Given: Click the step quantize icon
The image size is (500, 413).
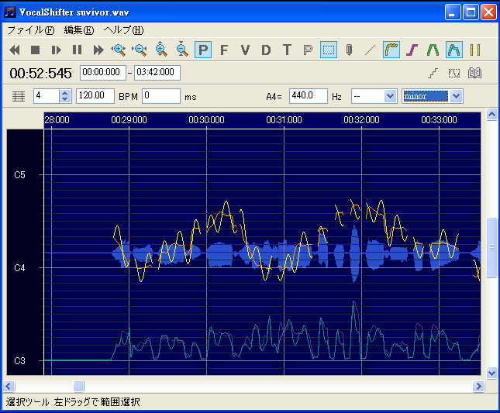Looking at the screenshot, I should coord(433,74).
